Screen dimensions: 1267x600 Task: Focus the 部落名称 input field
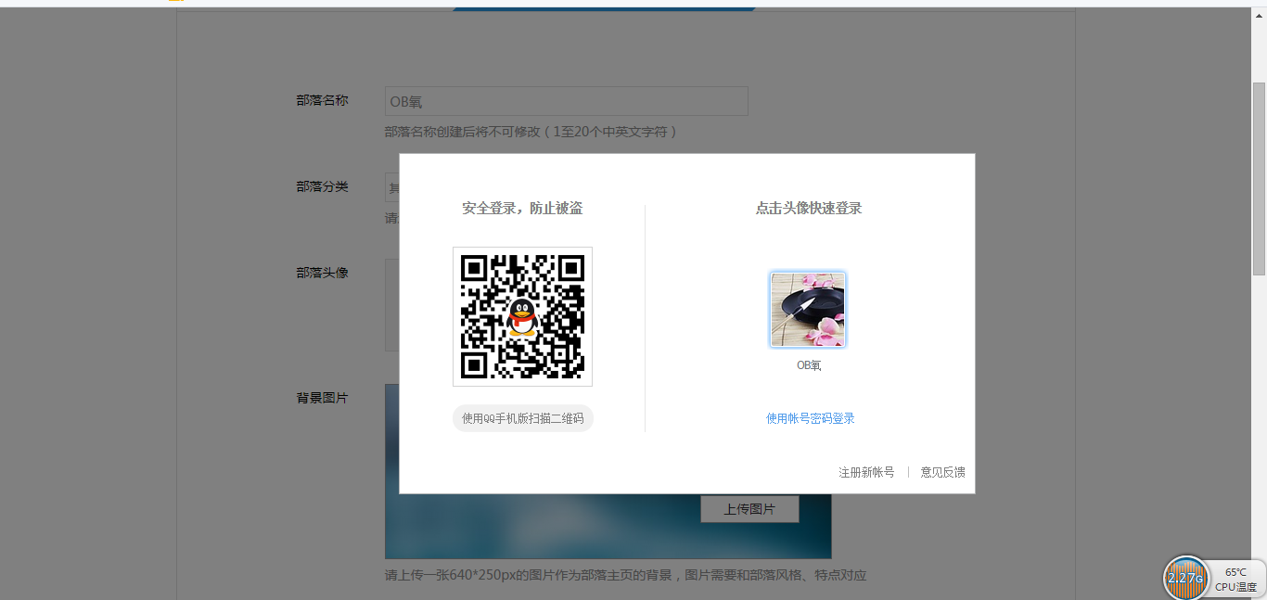[x=566, y=101]
